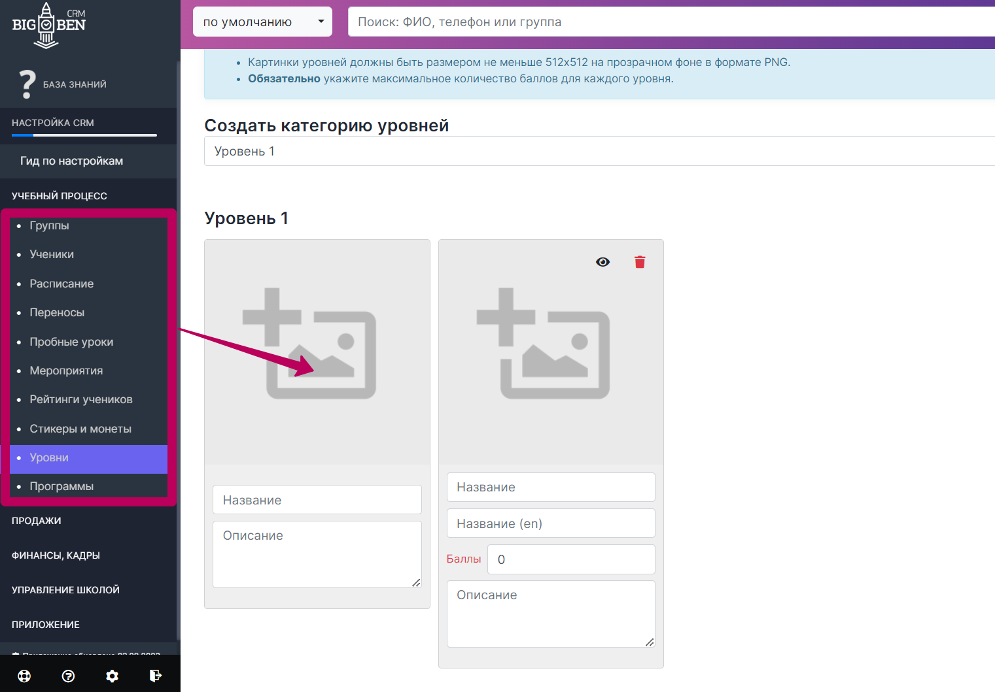Screen dimensions: 995x692
Task: Expand the Продажи sidebar section
Action: pyautogui.click(x=37, y=521)
